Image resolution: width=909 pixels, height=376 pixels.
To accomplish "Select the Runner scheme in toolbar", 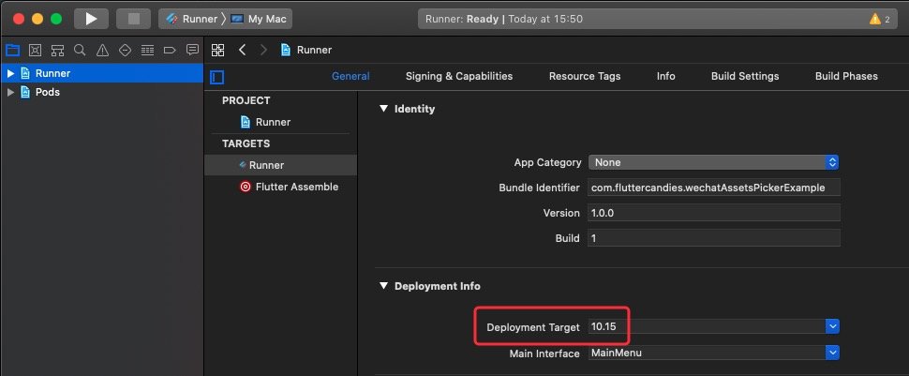I will pos(191,19).
